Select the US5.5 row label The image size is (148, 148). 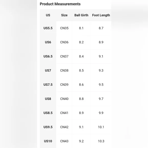tap(48, 28)
